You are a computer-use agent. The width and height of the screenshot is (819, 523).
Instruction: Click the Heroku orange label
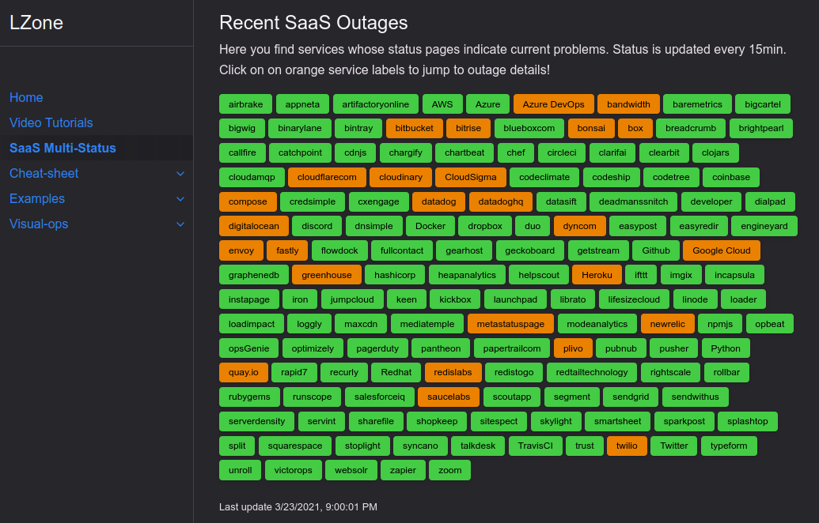[x=597, y=275]
